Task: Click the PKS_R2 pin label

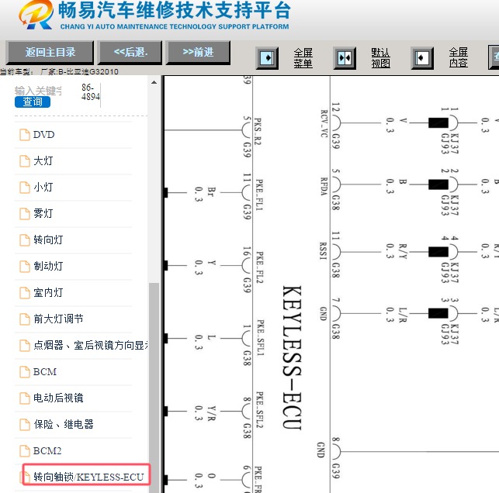Action: (x=258, y=131)
